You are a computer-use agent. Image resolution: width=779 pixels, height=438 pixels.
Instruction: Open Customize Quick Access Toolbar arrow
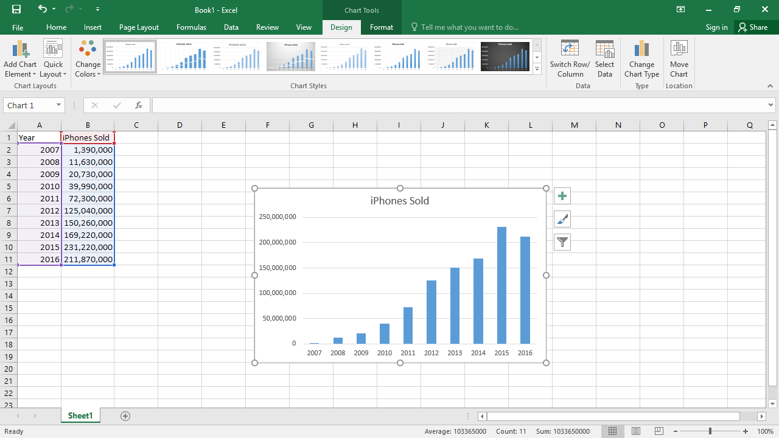(x=98, y=10)
